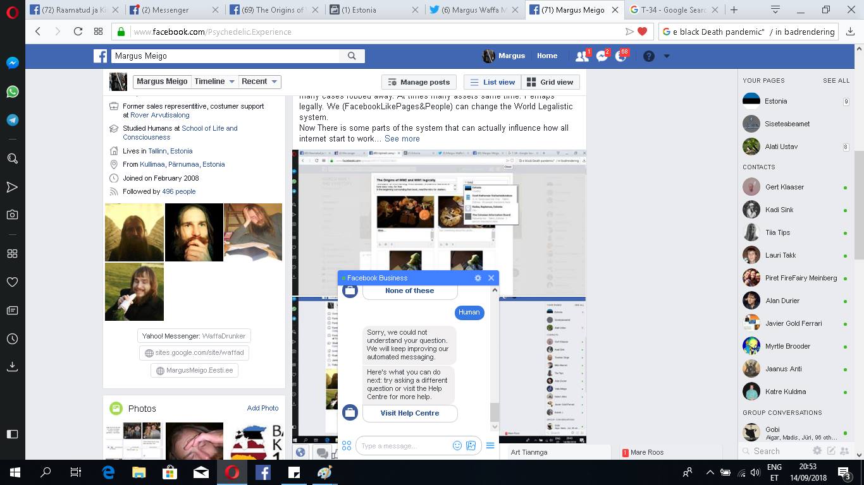Click the Start page grid icon near address bar

click(x=98, y=32)
